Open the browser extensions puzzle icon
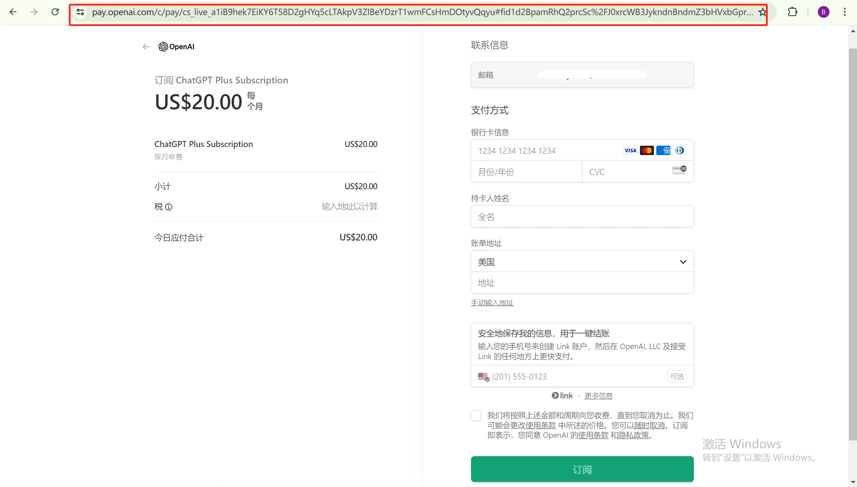Screen dimensions: 857x487 tap(792, 12)
